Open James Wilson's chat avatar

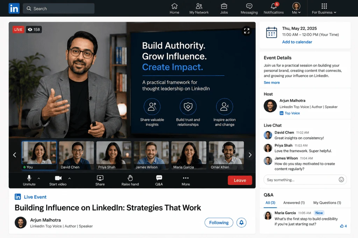(x=268, y=161)
